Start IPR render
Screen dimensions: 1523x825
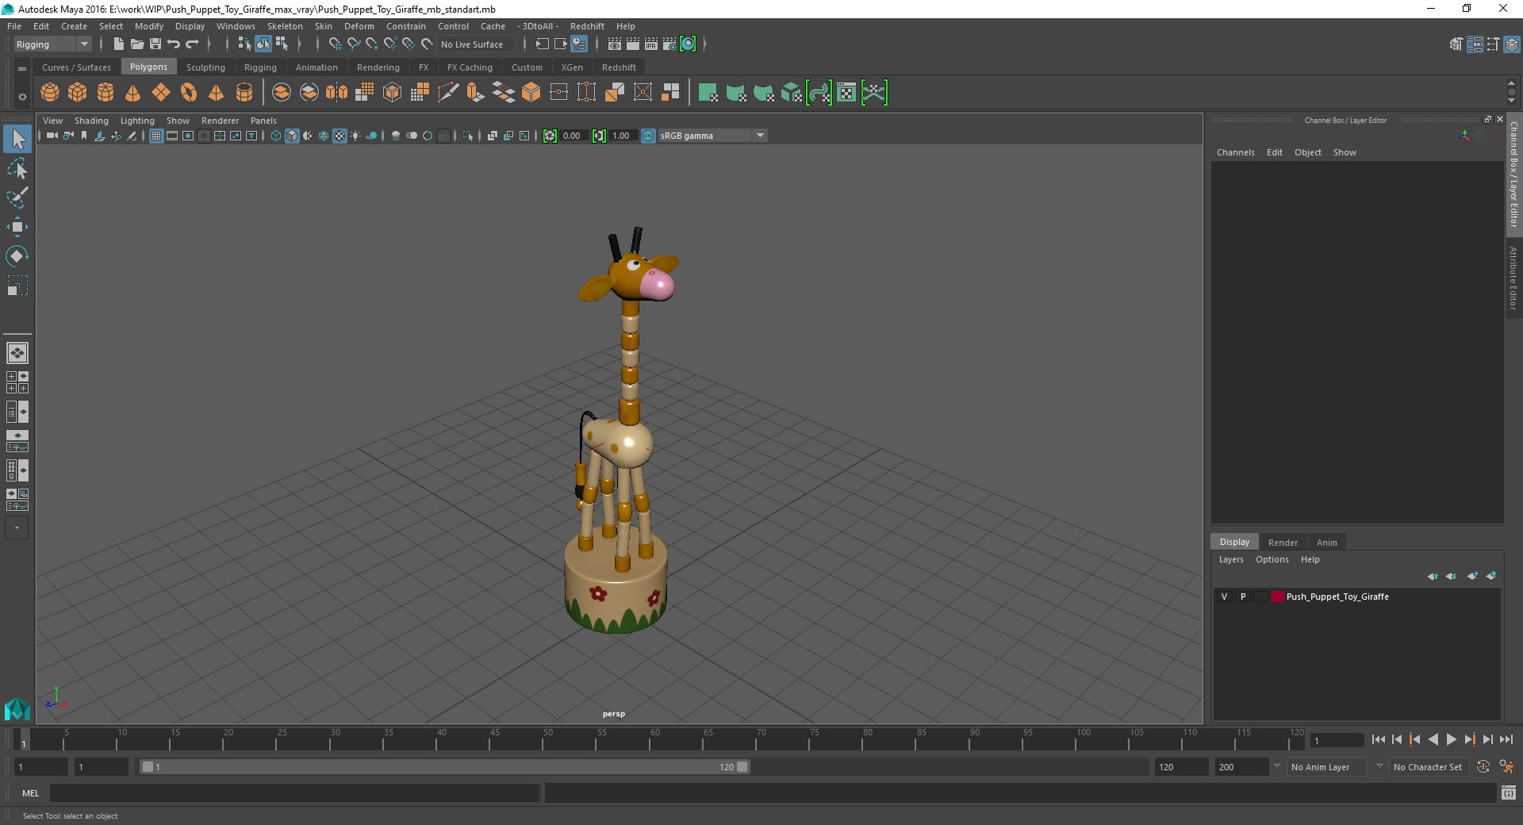coord(651,44)
